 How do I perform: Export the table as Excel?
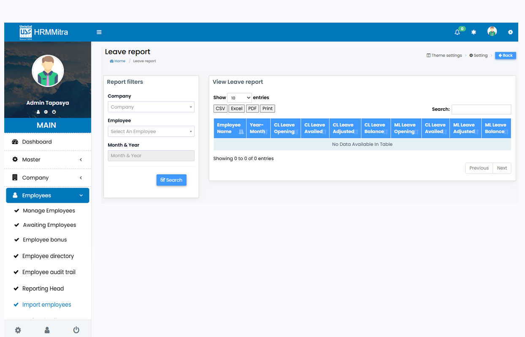[237, 109]
